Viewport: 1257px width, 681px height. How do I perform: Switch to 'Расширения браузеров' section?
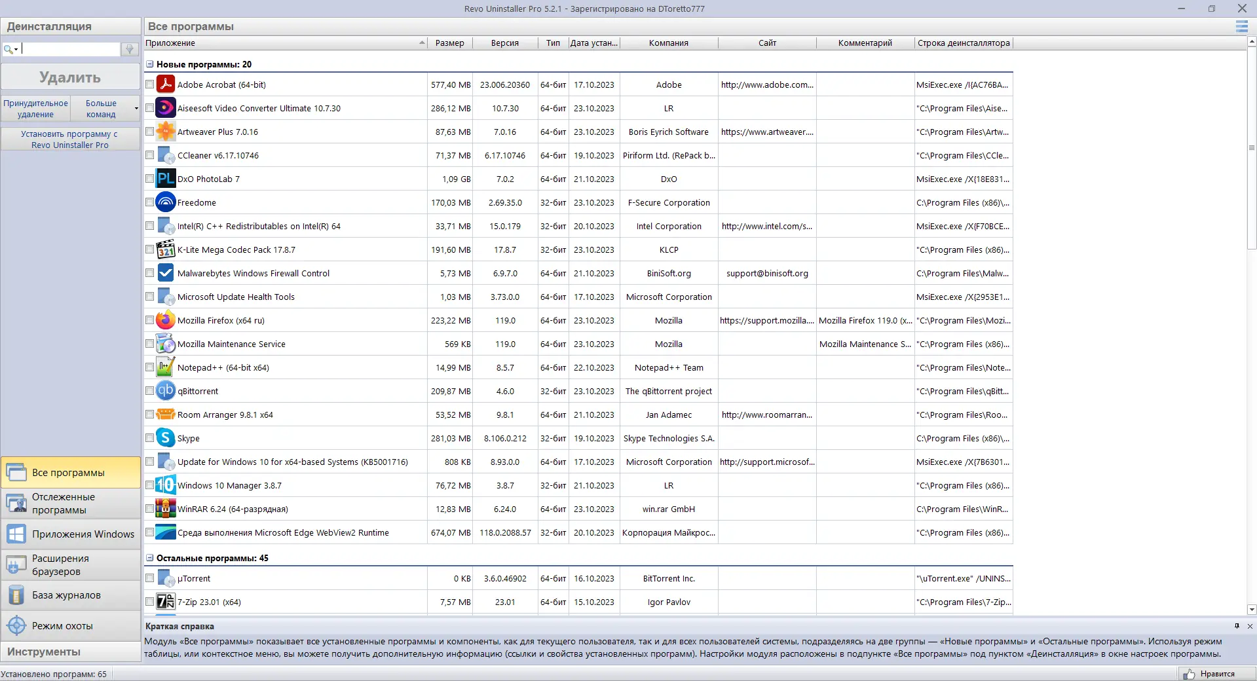click(71, 565)
